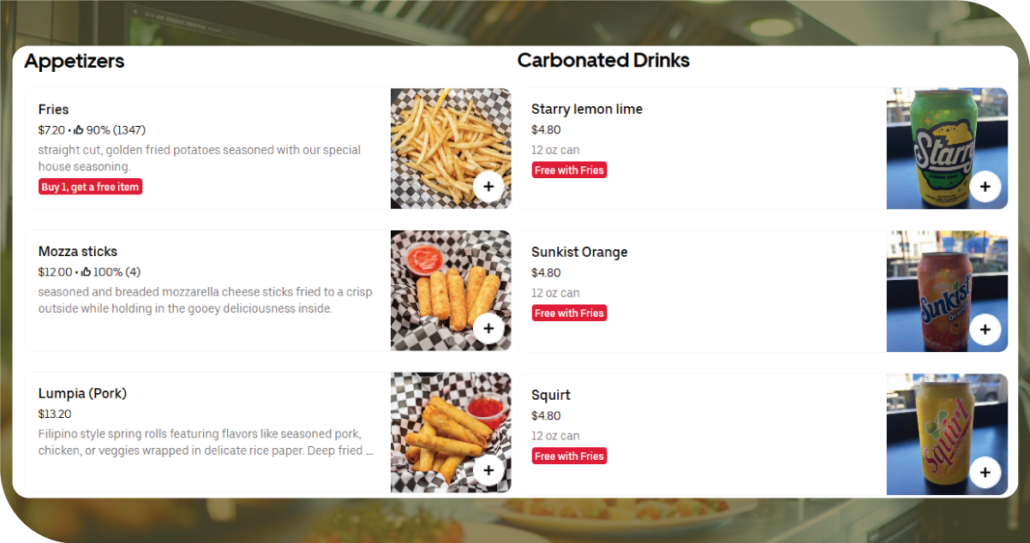Click thumbs-up rating icon for Mozza sticks
Image resolution: width=1030 pixels, height=543 pixels.
click(85, 272)
